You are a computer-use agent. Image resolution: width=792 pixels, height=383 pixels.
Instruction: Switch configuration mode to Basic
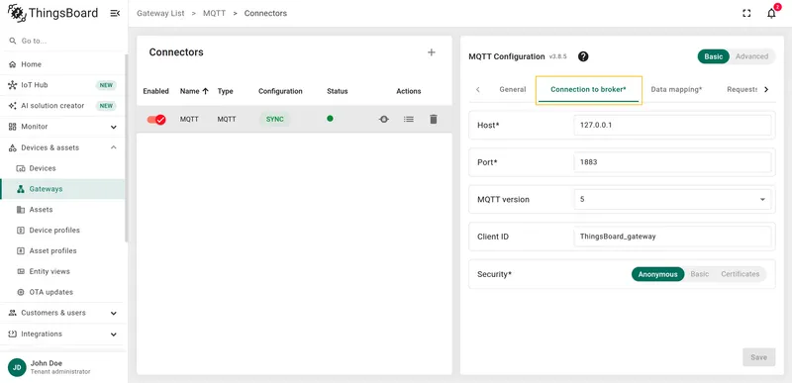pos(714,56)
